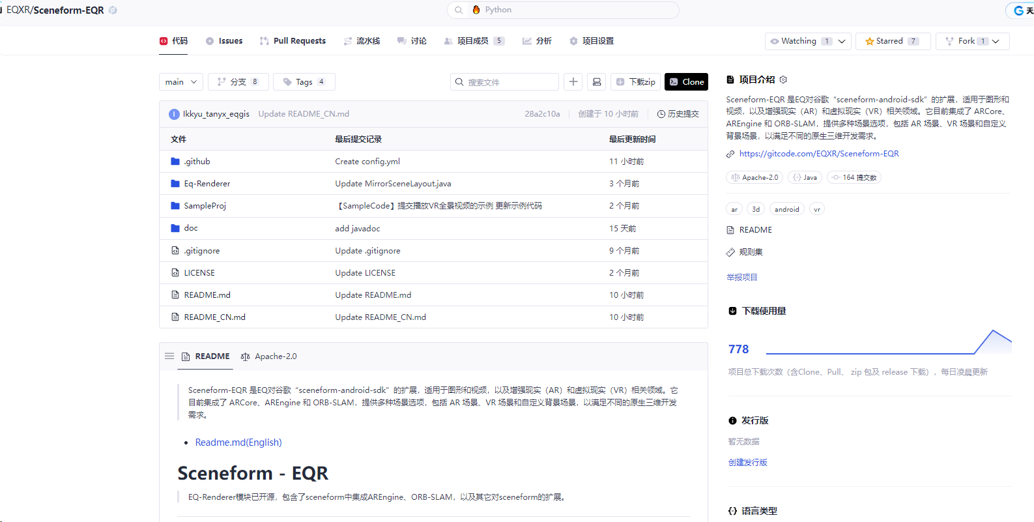This screenshot has width=1034, height=522.
Task: Click the LICENSE file icon
Action: coord(175,272)
